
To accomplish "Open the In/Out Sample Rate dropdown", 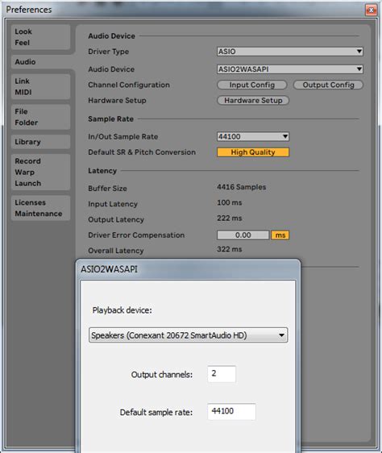I will pyautogui.click(x=253, y=136).
